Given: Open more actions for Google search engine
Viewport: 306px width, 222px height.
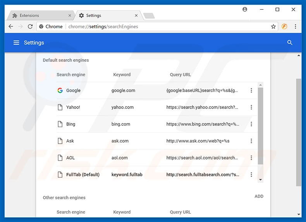Looking at the screenshot, I should (251, 90).
